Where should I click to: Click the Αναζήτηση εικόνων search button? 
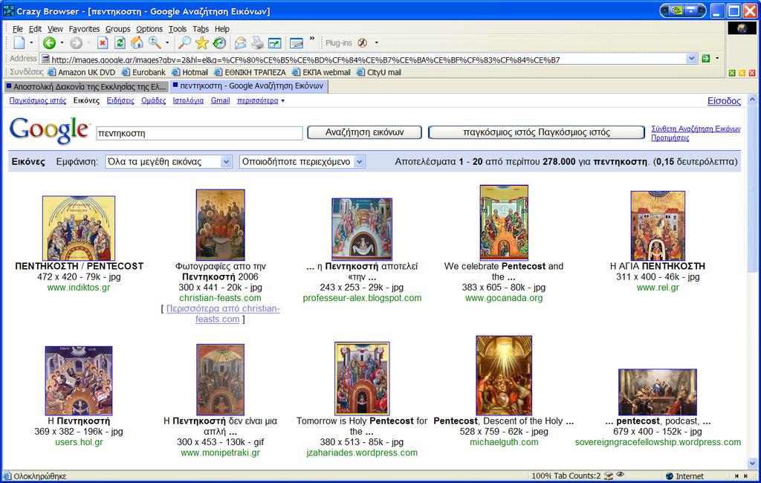pos(364,132)
